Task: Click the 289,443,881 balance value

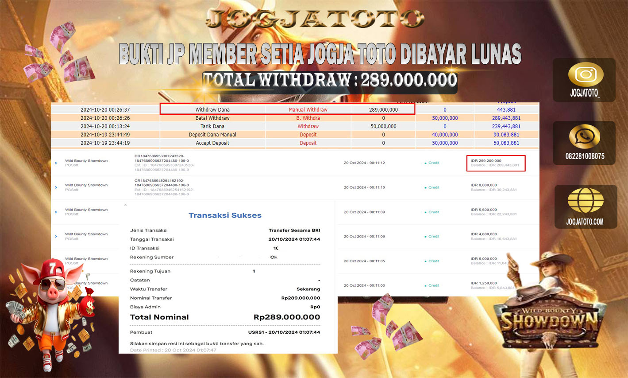Action: tap(506, 118)
